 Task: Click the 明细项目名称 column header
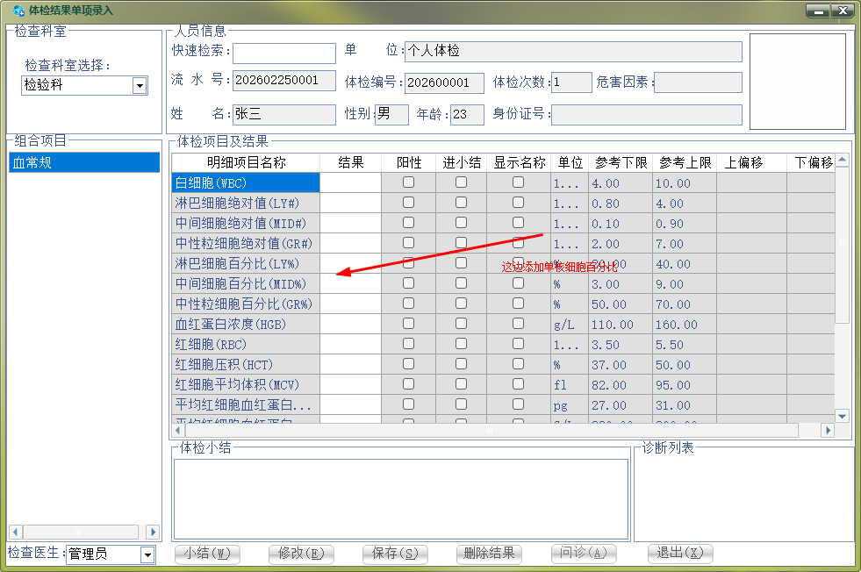[246, 162]
